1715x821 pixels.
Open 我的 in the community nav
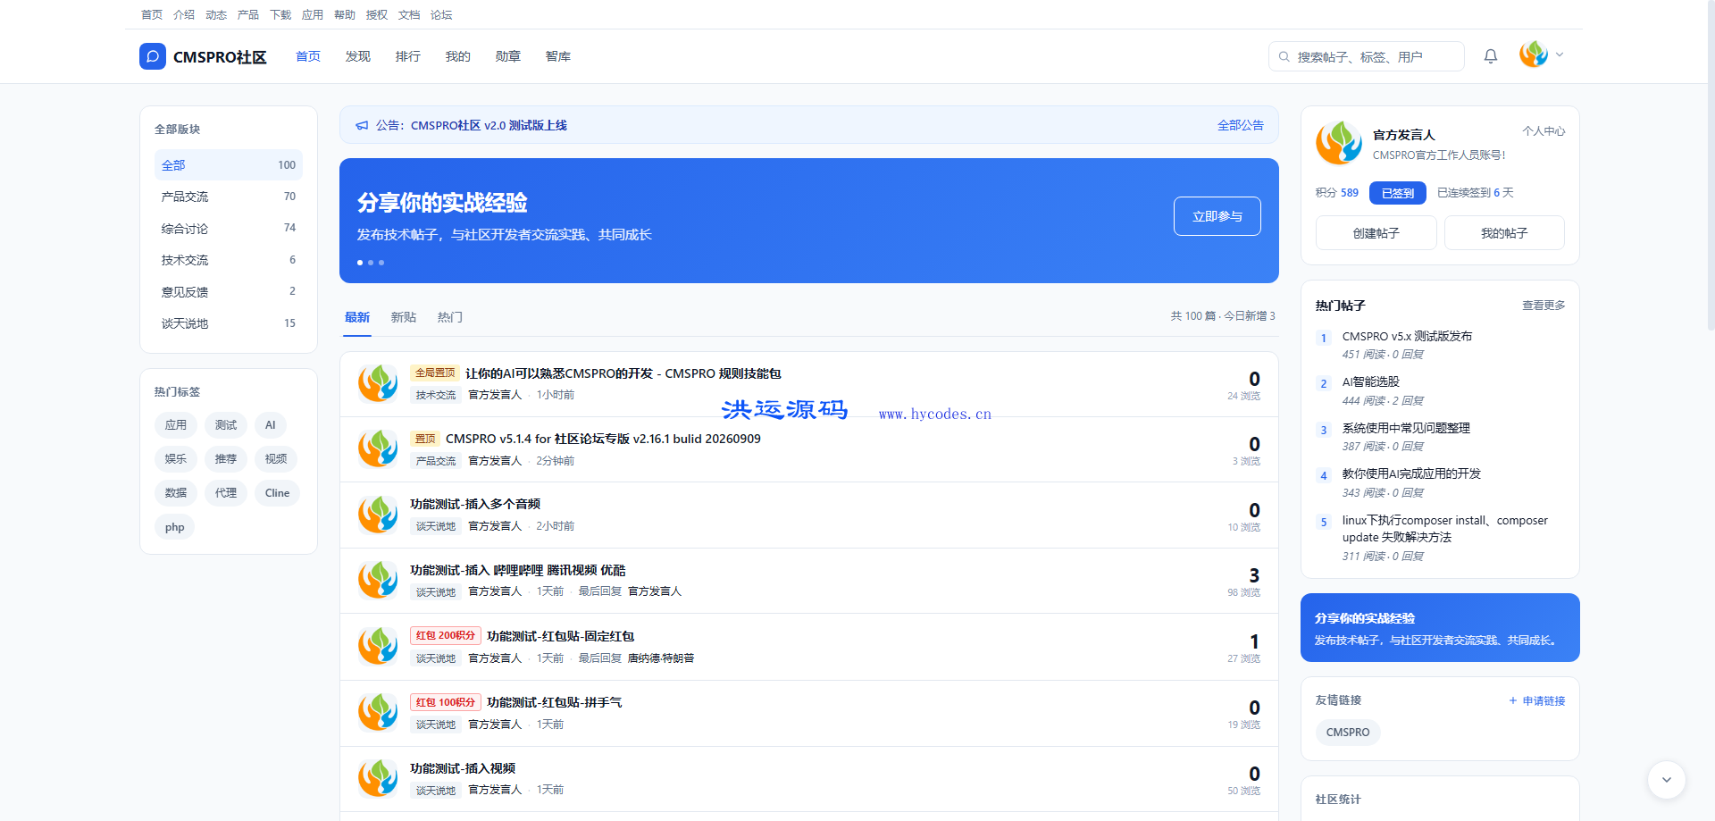pyautogui.click(x=458, y=56)
